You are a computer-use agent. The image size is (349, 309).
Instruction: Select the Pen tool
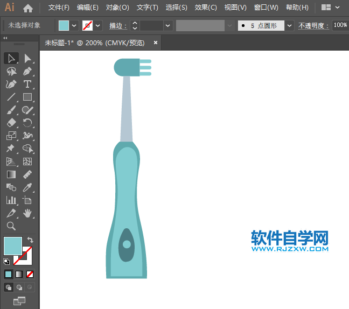[x=27, y=72]
